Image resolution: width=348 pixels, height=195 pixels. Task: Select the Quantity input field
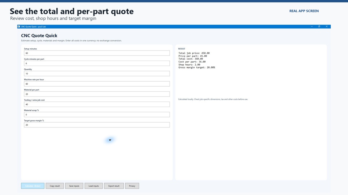tap(97, 73)
